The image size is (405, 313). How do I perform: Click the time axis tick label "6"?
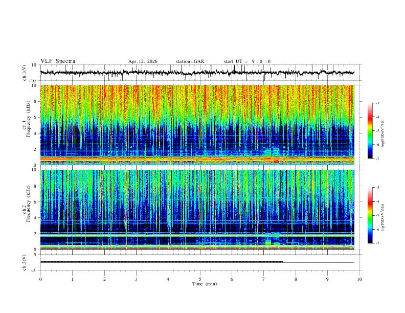[x=232, y=279]
